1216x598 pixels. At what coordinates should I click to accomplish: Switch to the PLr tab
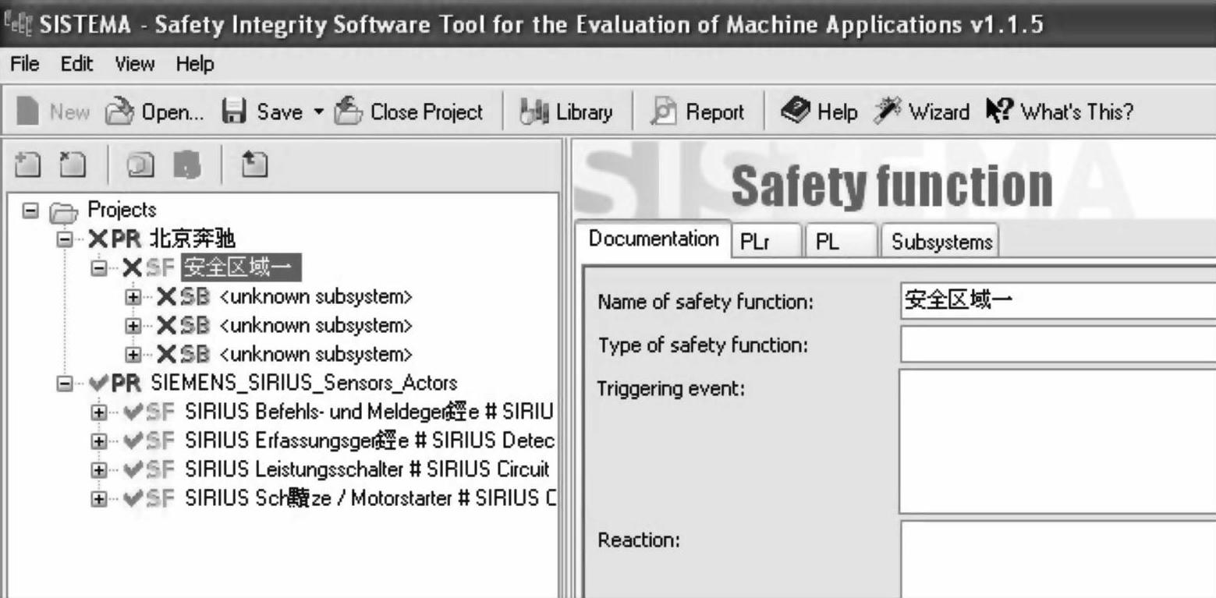[x=765, y=241]
